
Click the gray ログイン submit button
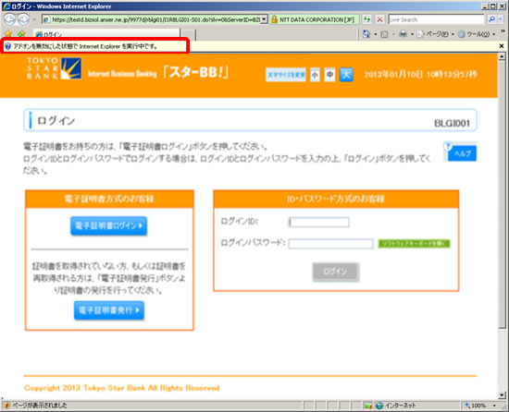pos(336,272)
